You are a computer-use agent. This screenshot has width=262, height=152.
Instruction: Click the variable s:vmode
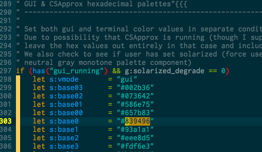[x=64, y=79]
